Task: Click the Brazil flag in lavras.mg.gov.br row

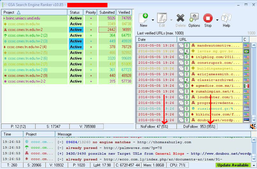Action: 246,51
